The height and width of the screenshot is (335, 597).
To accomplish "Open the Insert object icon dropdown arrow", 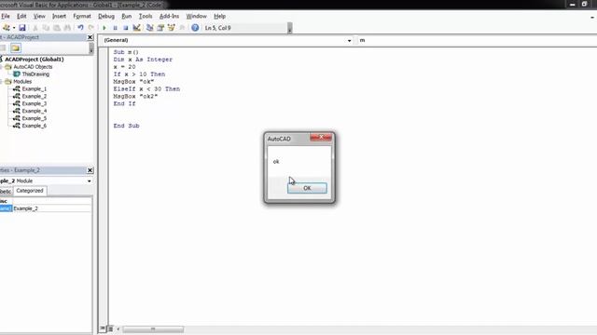I will coord(14,28).
